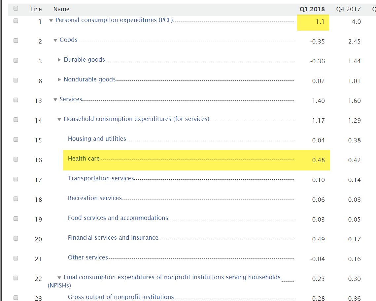This screenshot has height=301, width=376.
Task: Collapse Household consumption expenditures arrow
Action: pos(59,119)
